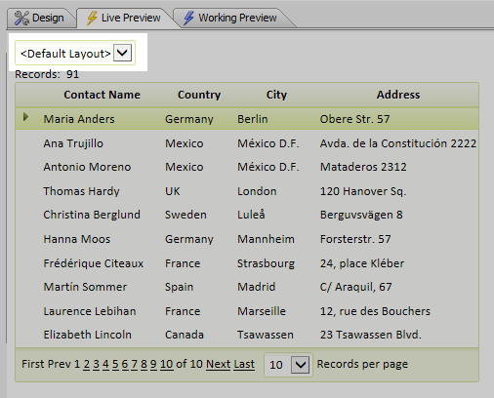The height and width of the screenshot is (398, 494).
Task: Click the Working Preview lightning icon
Action: (188, 19)
